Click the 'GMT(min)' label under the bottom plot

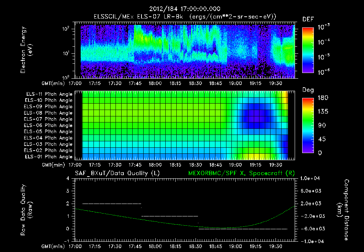coord(53,247)
